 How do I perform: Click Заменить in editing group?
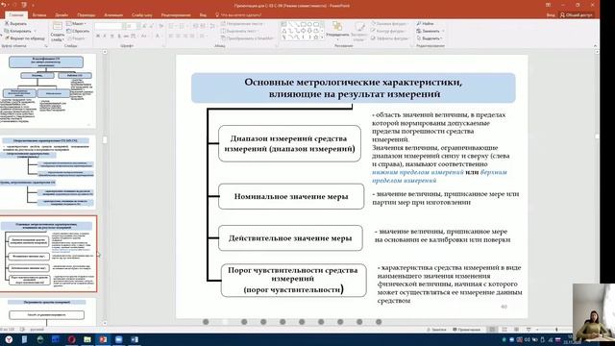[x=430, y=31]
